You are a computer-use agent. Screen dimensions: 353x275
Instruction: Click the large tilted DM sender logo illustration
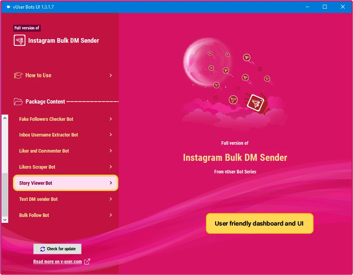pos(255,103)
